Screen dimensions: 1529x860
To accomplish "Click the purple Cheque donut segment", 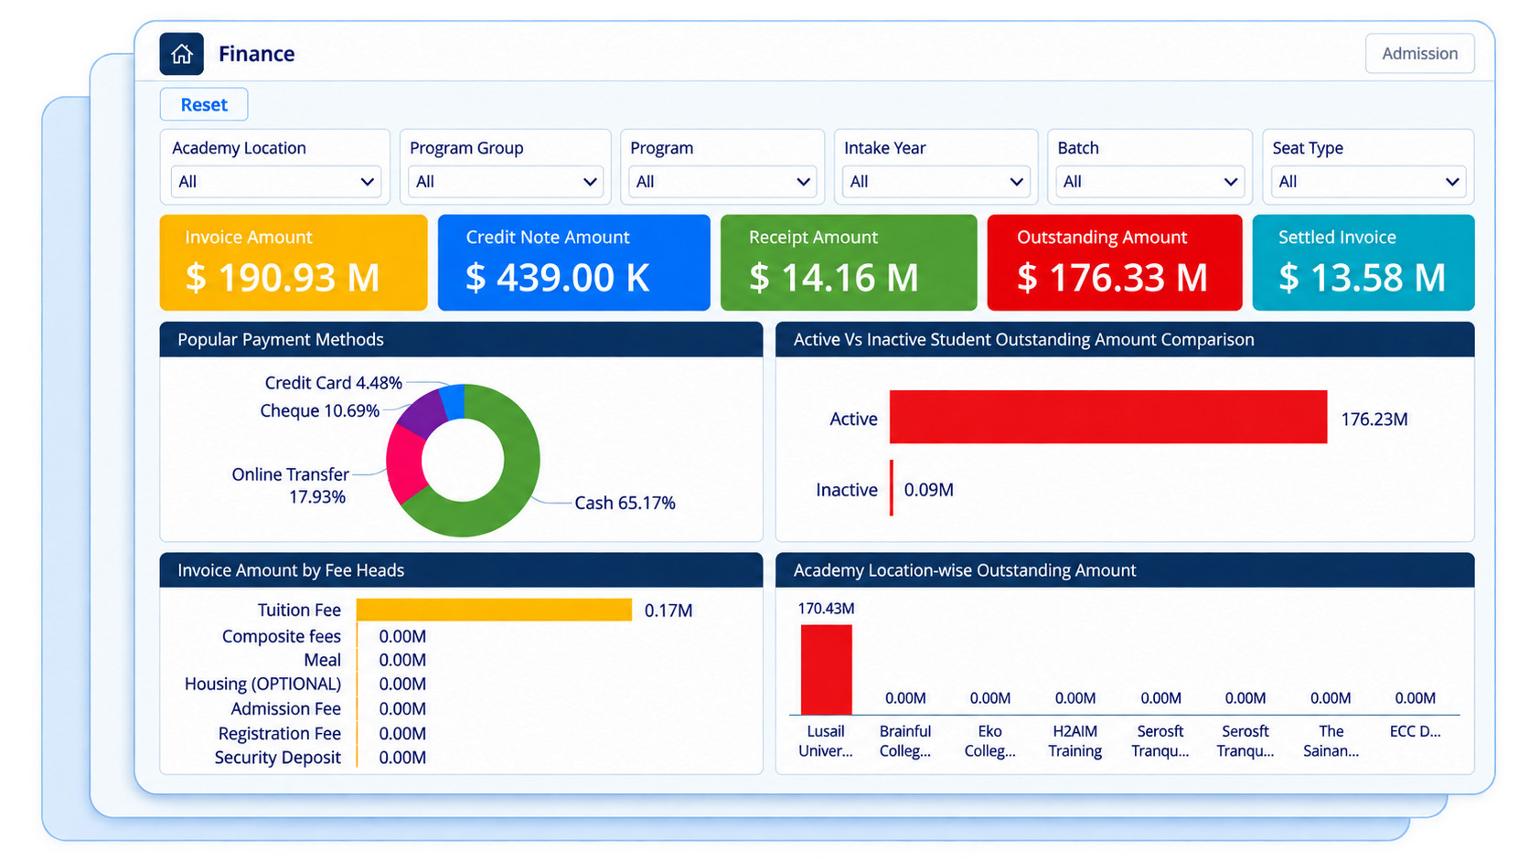I will pos(422,412).
